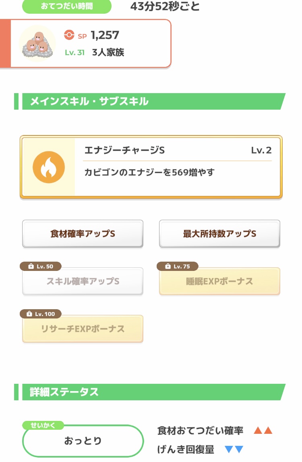Open the 食材確率アップS sub skill
The width and height of the screenshot is (302, 462).
point(83,234)
